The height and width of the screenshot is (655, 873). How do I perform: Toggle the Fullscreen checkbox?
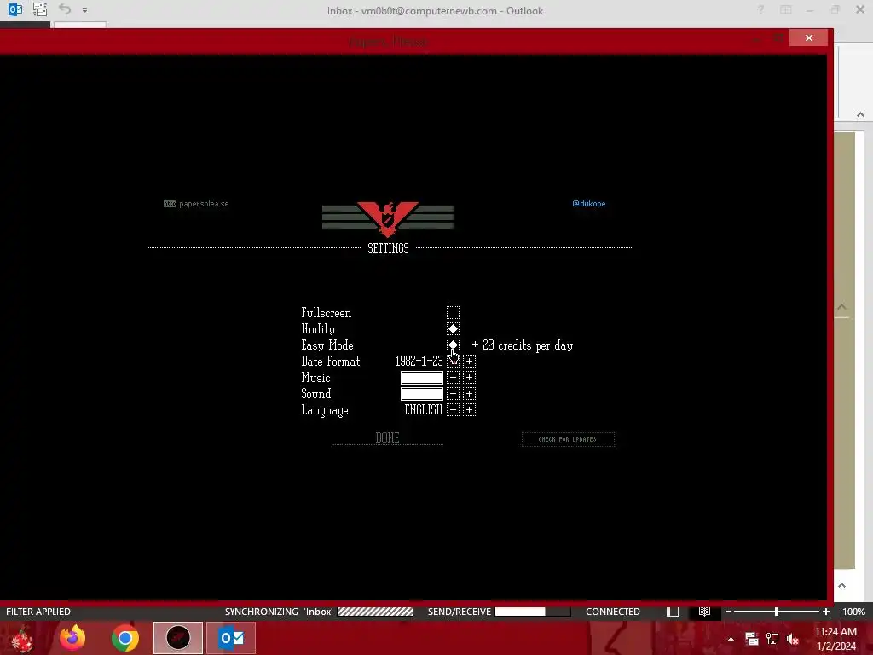453,312
